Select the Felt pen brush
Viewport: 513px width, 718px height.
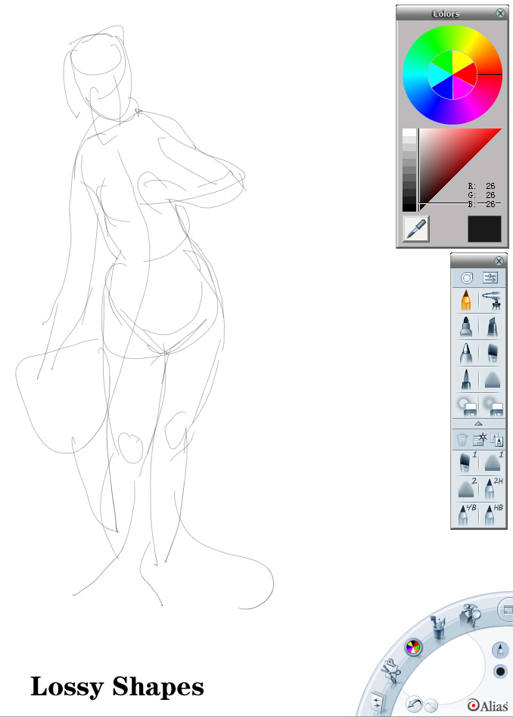coord(466,379)
